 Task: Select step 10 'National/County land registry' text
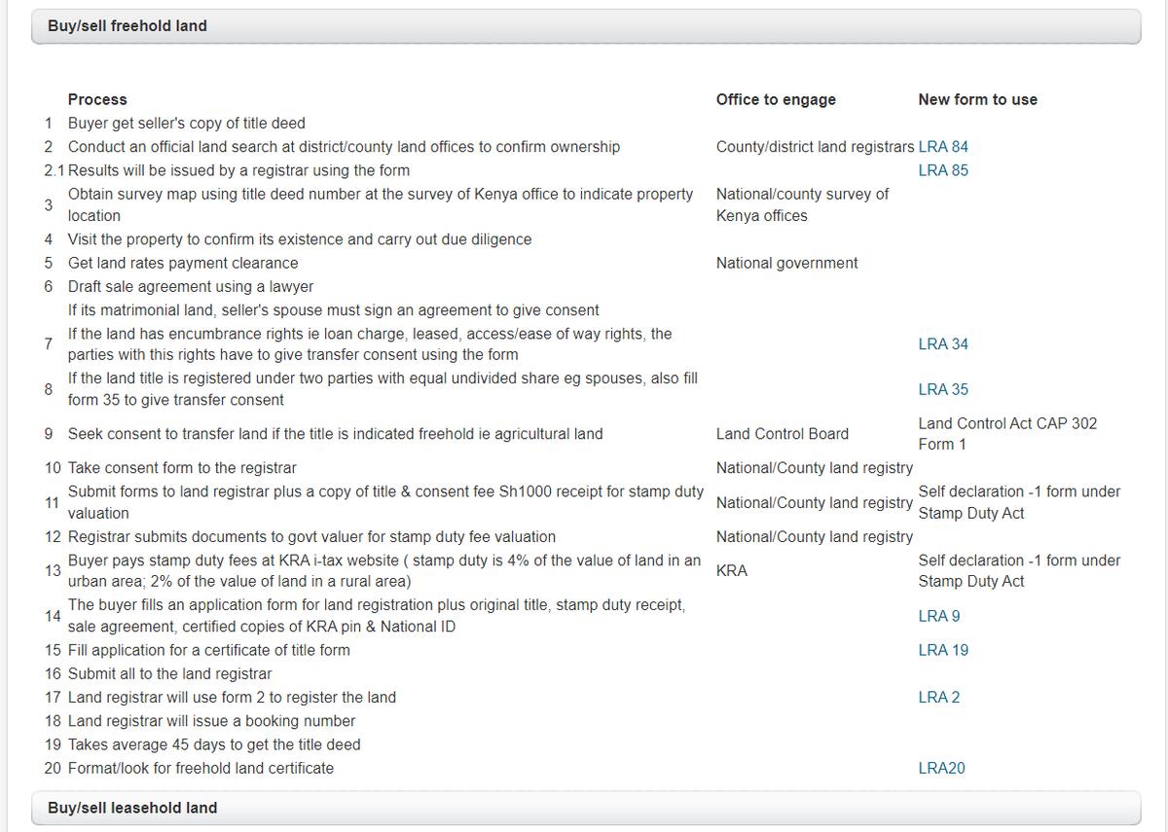click(815, 468)
